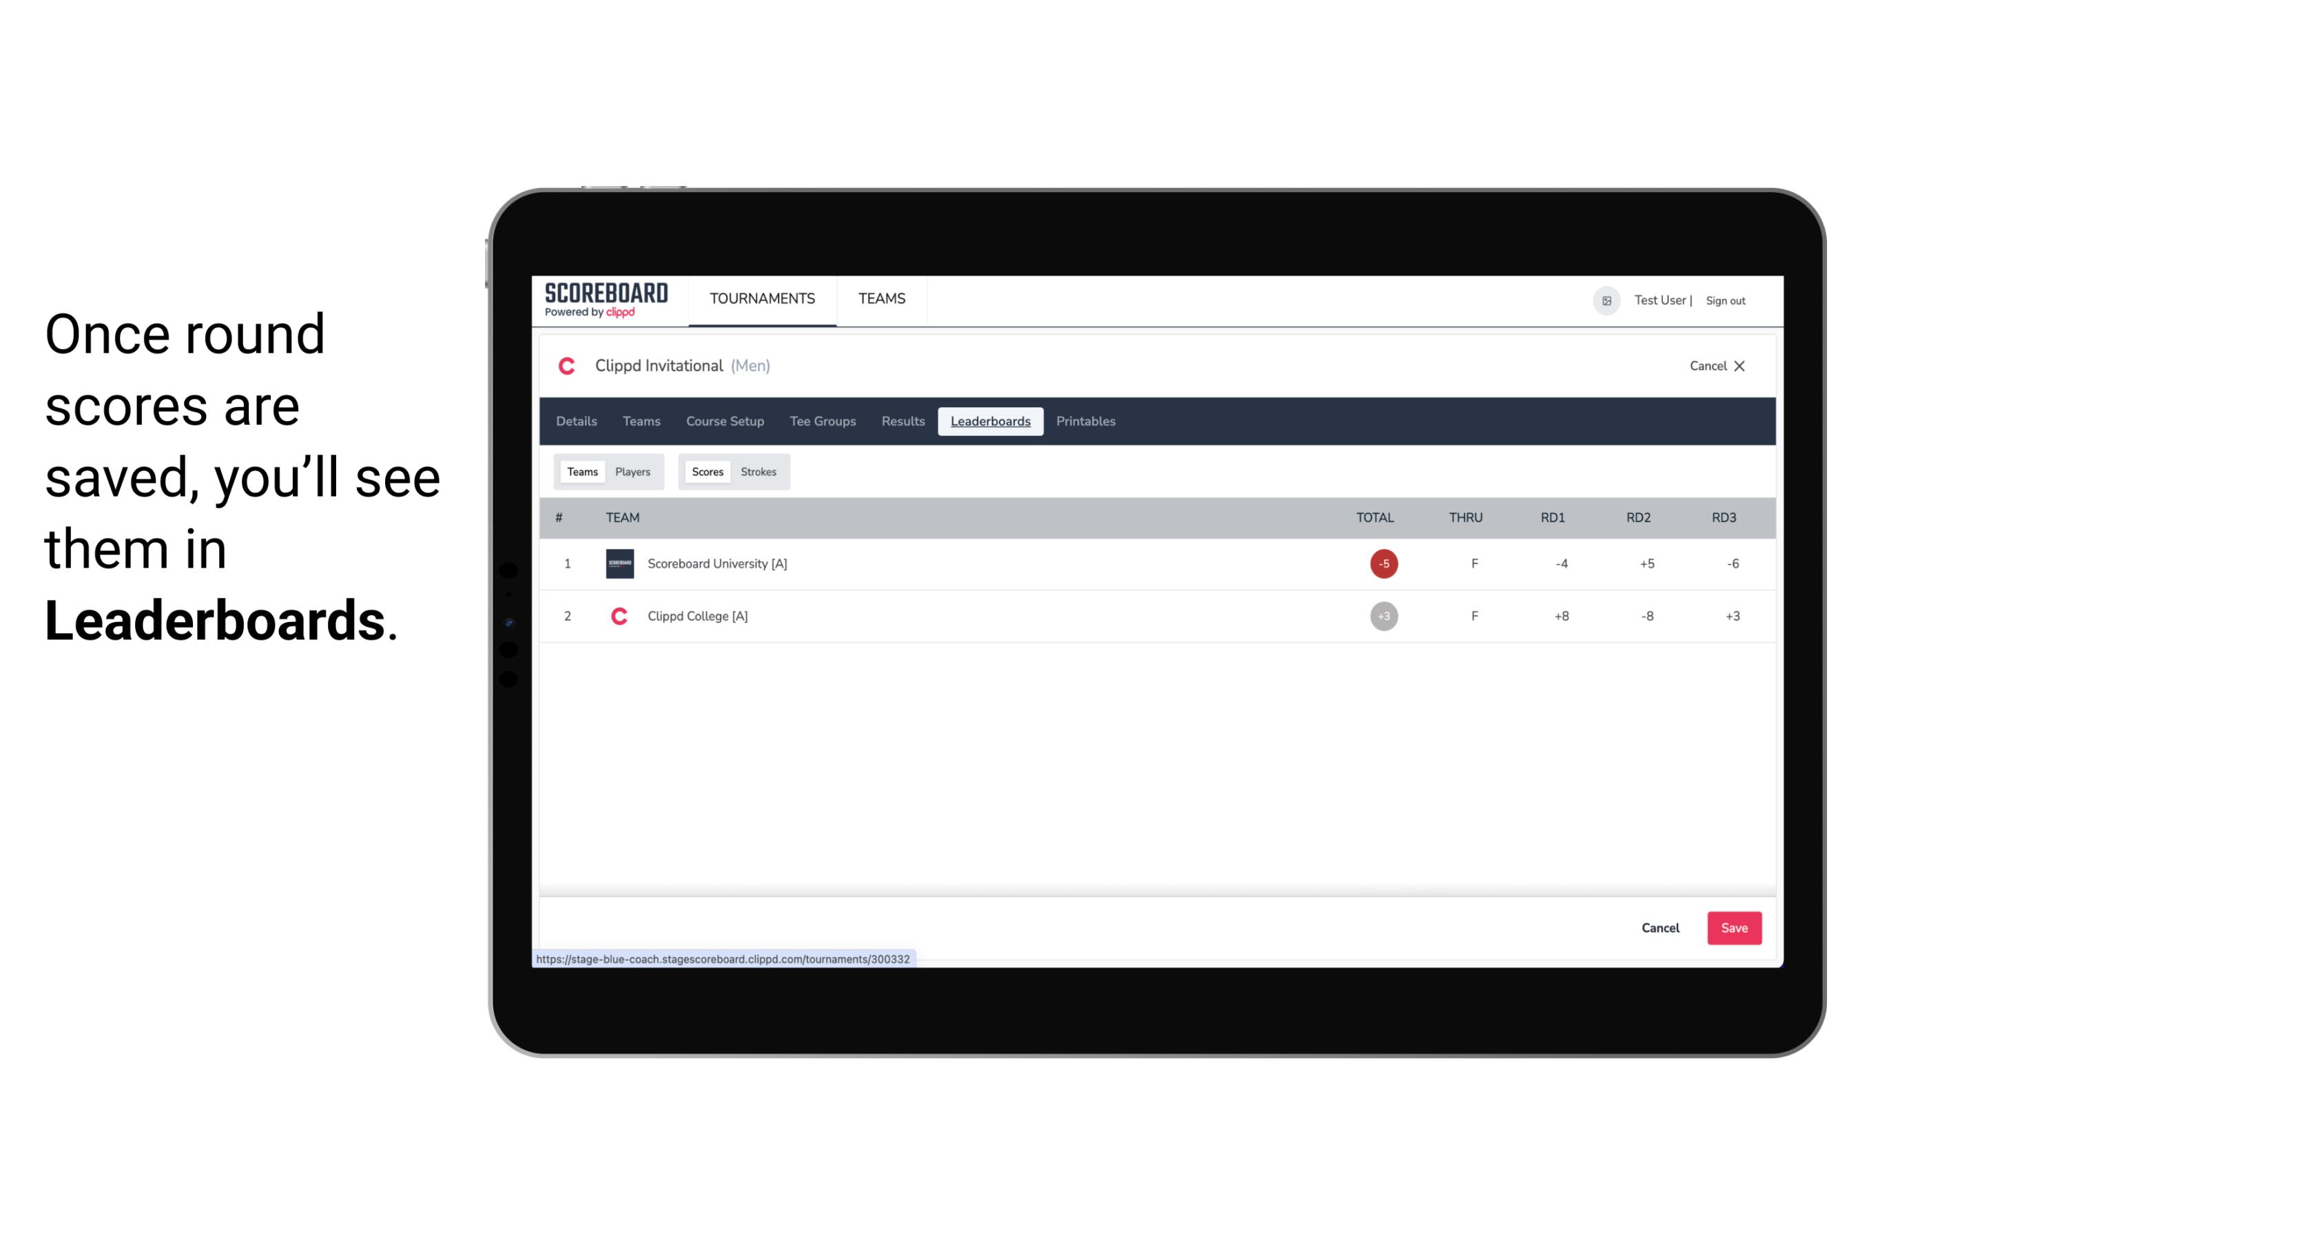Select the Teams tab in leaderboard
Viewport: 2312px width, 1244px height.
(581, 472)
